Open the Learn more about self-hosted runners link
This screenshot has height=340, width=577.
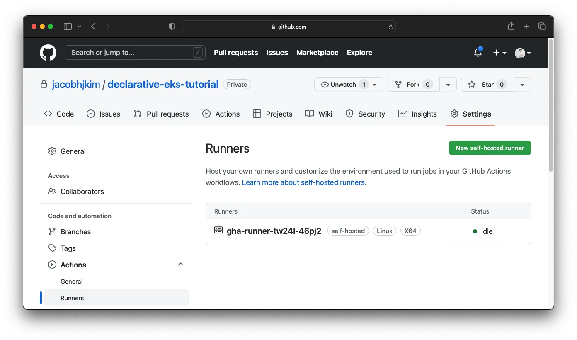tap(303, 182)
